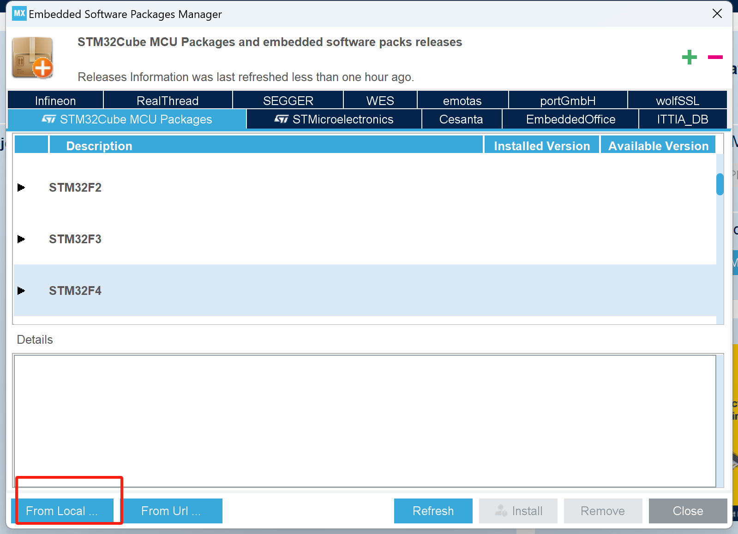Viewport: 738px width, 534px height.
Task: Click the Close button
Action: point(688,511)
